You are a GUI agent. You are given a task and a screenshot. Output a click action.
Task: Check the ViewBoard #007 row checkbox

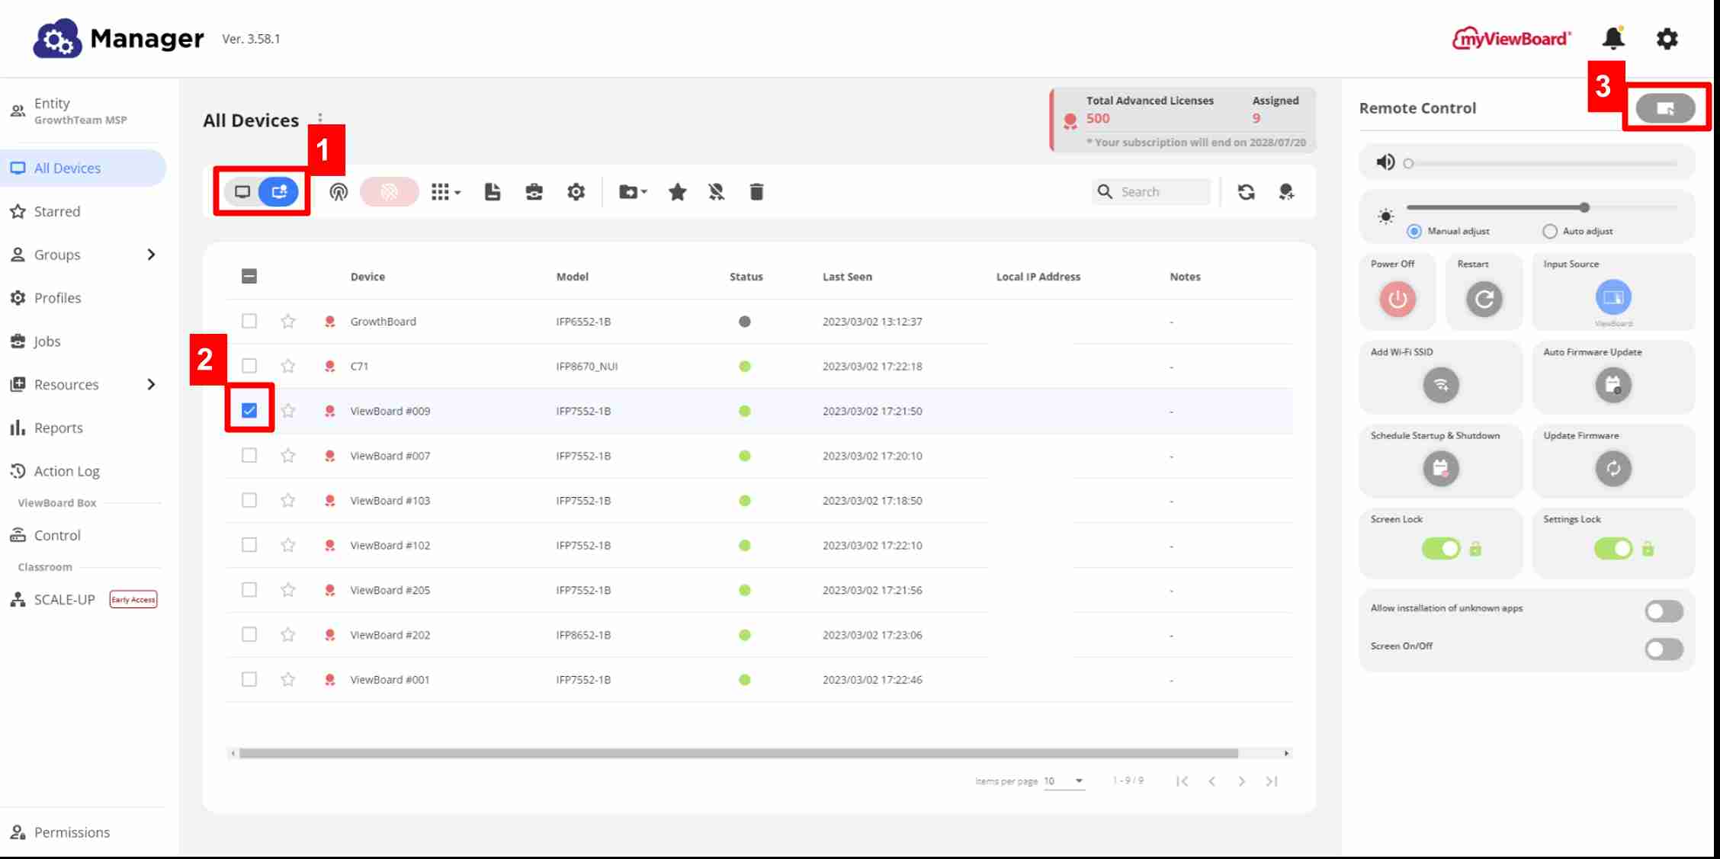click(249, 456)
